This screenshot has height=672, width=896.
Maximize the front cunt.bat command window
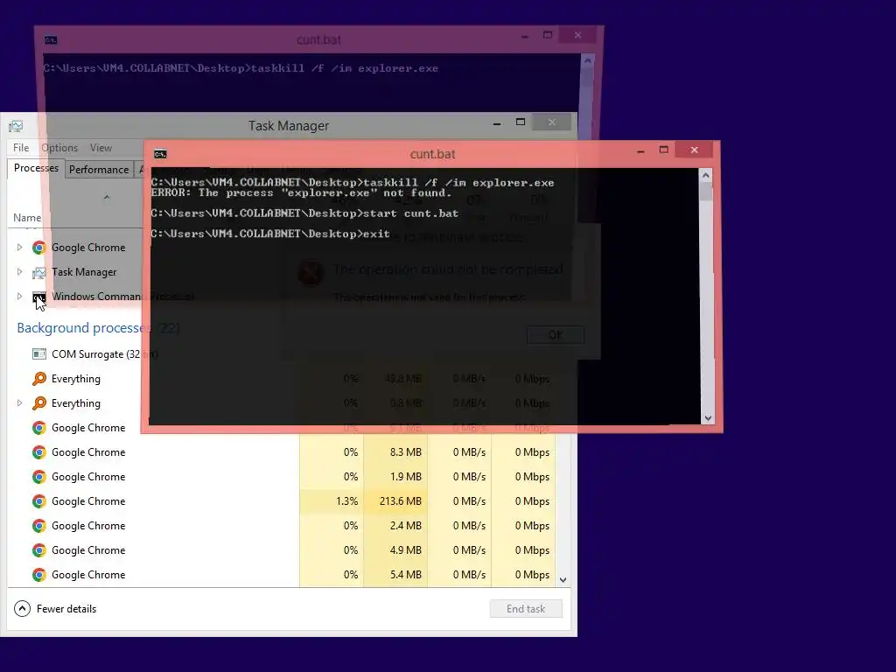tap(664, 150)
